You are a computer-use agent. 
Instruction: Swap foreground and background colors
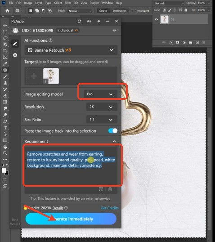[x=7, y=165]
